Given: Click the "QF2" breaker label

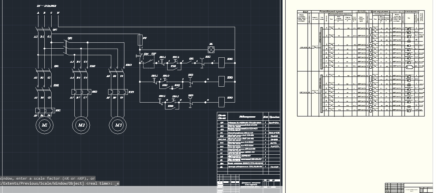Looking at the screenshot, I should click(x=70, y=38).
